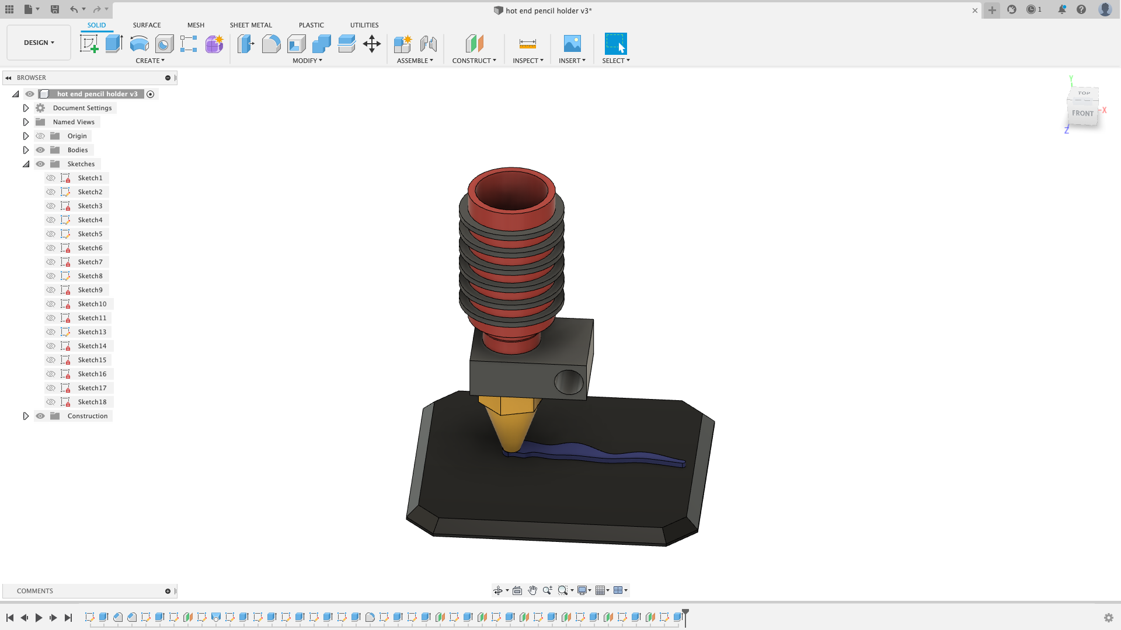Open the CONSTRUCT menu
Viewport: 1121px width, 630px height.
coord(474,61)
